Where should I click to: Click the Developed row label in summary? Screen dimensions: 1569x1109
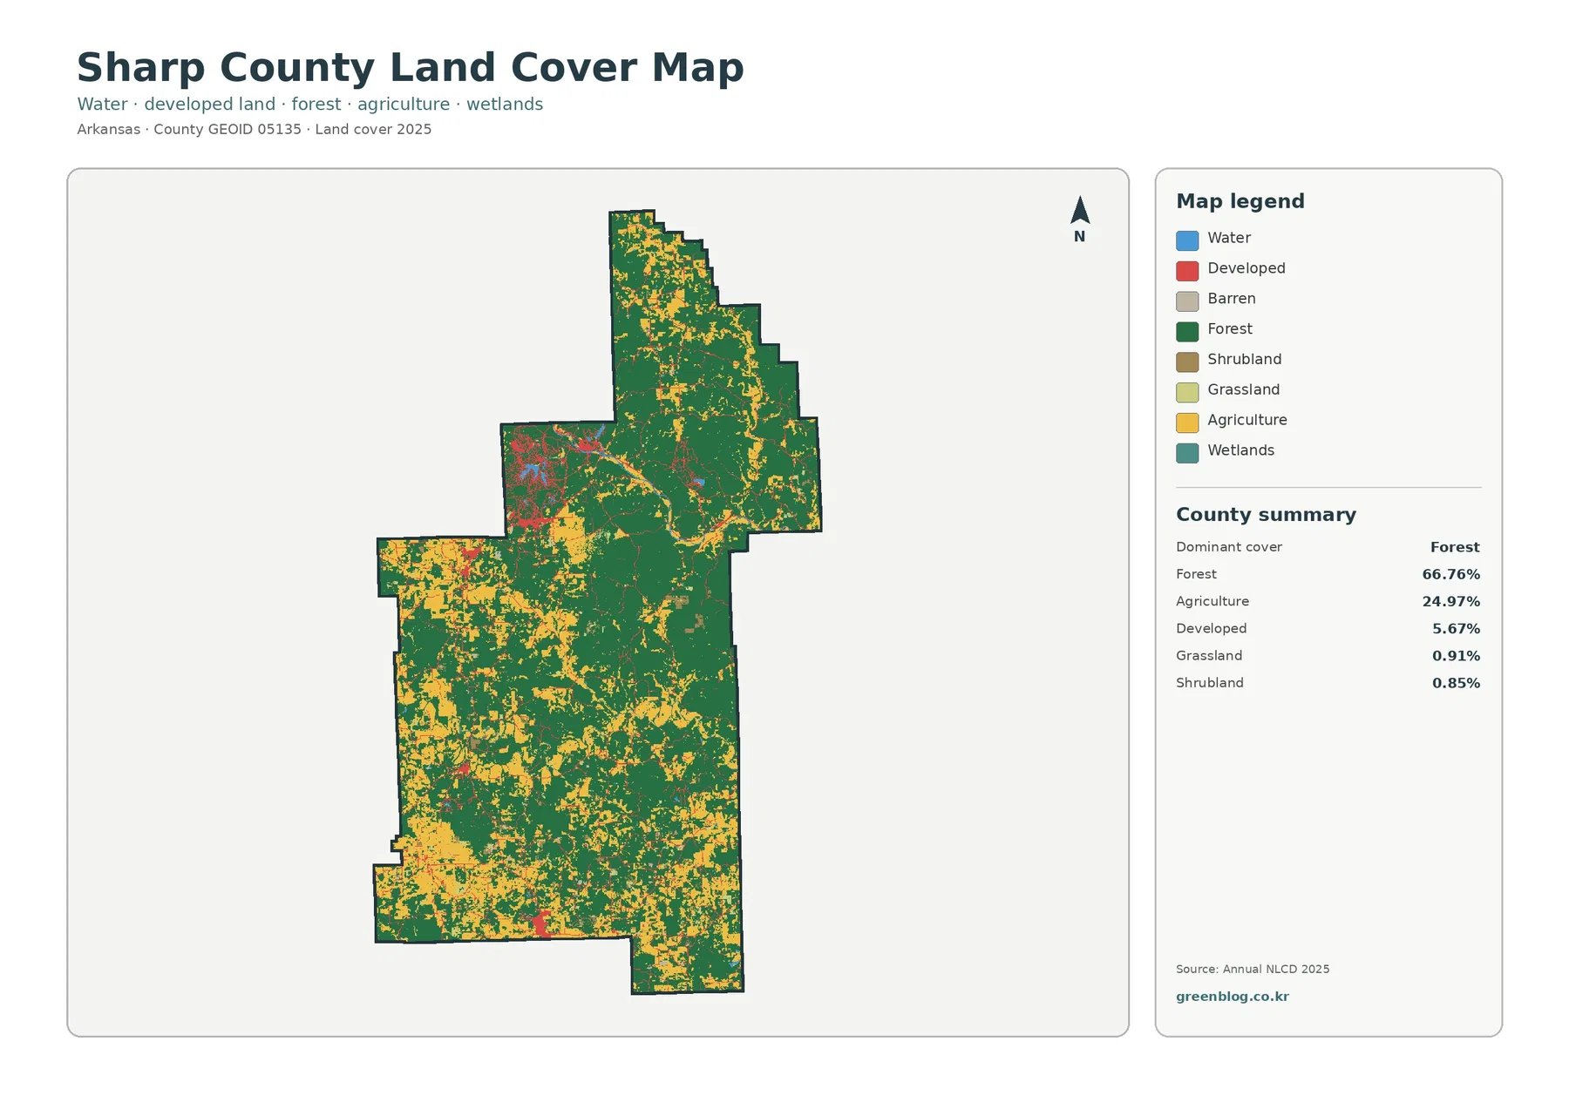1212,628
